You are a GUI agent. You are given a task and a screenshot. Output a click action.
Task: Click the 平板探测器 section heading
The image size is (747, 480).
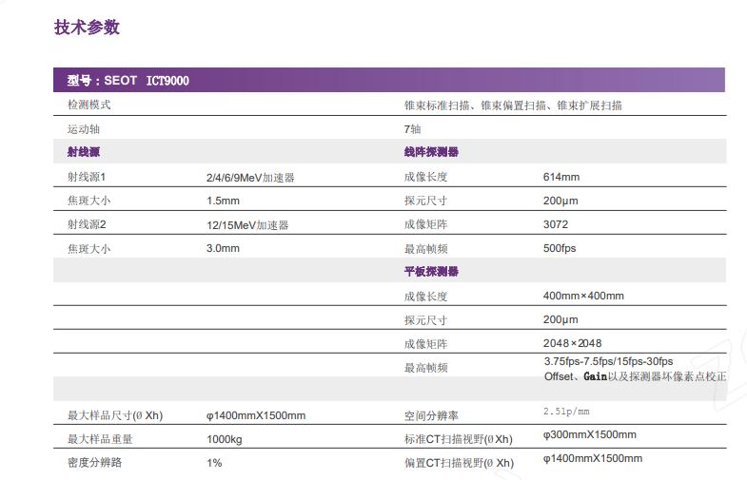pyautogui.click(x=431, y=271)
